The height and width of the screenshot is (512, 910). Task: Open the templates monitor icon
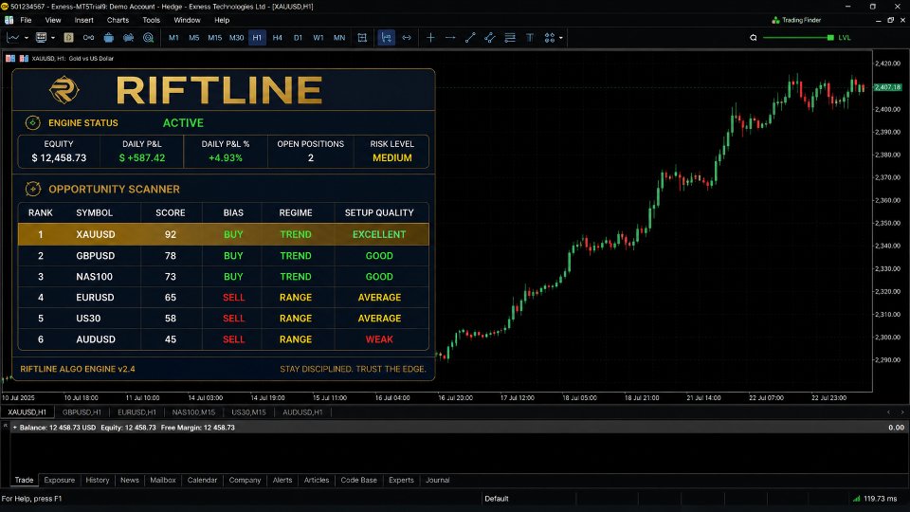click(x=41, y=38)
